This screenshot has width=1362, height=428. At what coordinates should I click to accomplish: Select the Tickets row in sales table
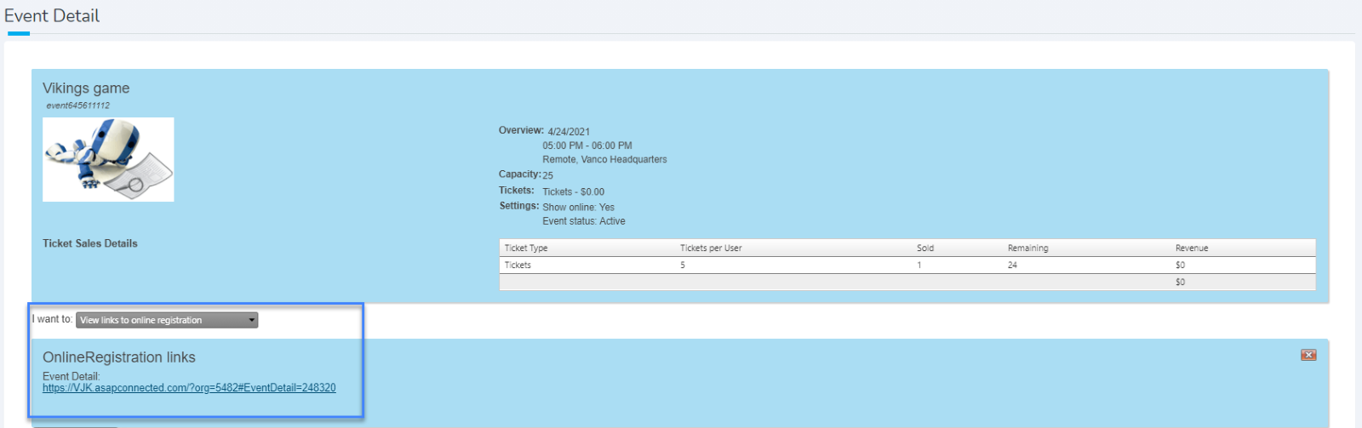(518, 265)
